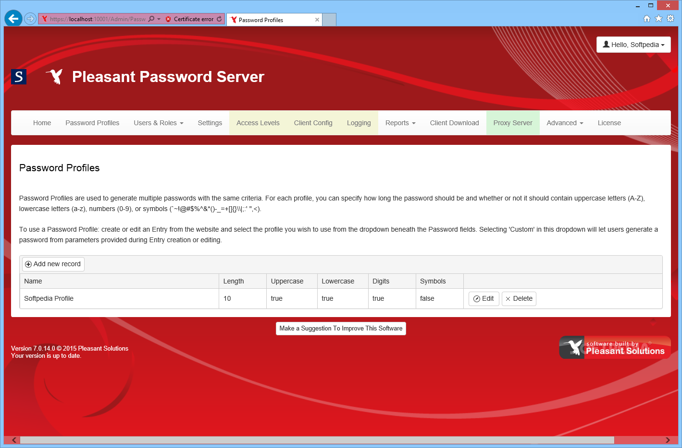Click Make a Suggestion To Improve This Software
The height and width of the screenshot is (448, 682).
click(x=341, y=329)
